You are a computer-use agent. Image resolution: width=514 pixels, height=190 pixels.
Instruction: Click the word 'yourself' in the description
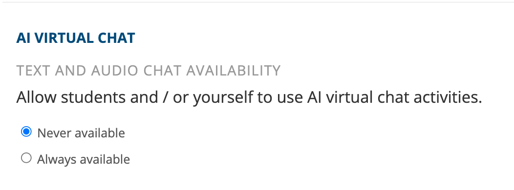223,97
